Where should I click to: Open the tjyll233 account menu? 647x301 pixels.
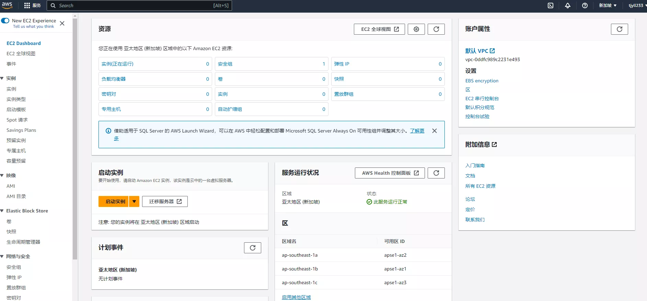[x=637, y=5]
